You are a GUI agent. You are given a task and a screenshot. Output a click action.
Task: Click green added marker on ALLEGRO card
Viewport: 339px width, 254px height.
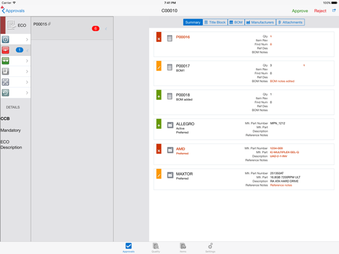159,124
